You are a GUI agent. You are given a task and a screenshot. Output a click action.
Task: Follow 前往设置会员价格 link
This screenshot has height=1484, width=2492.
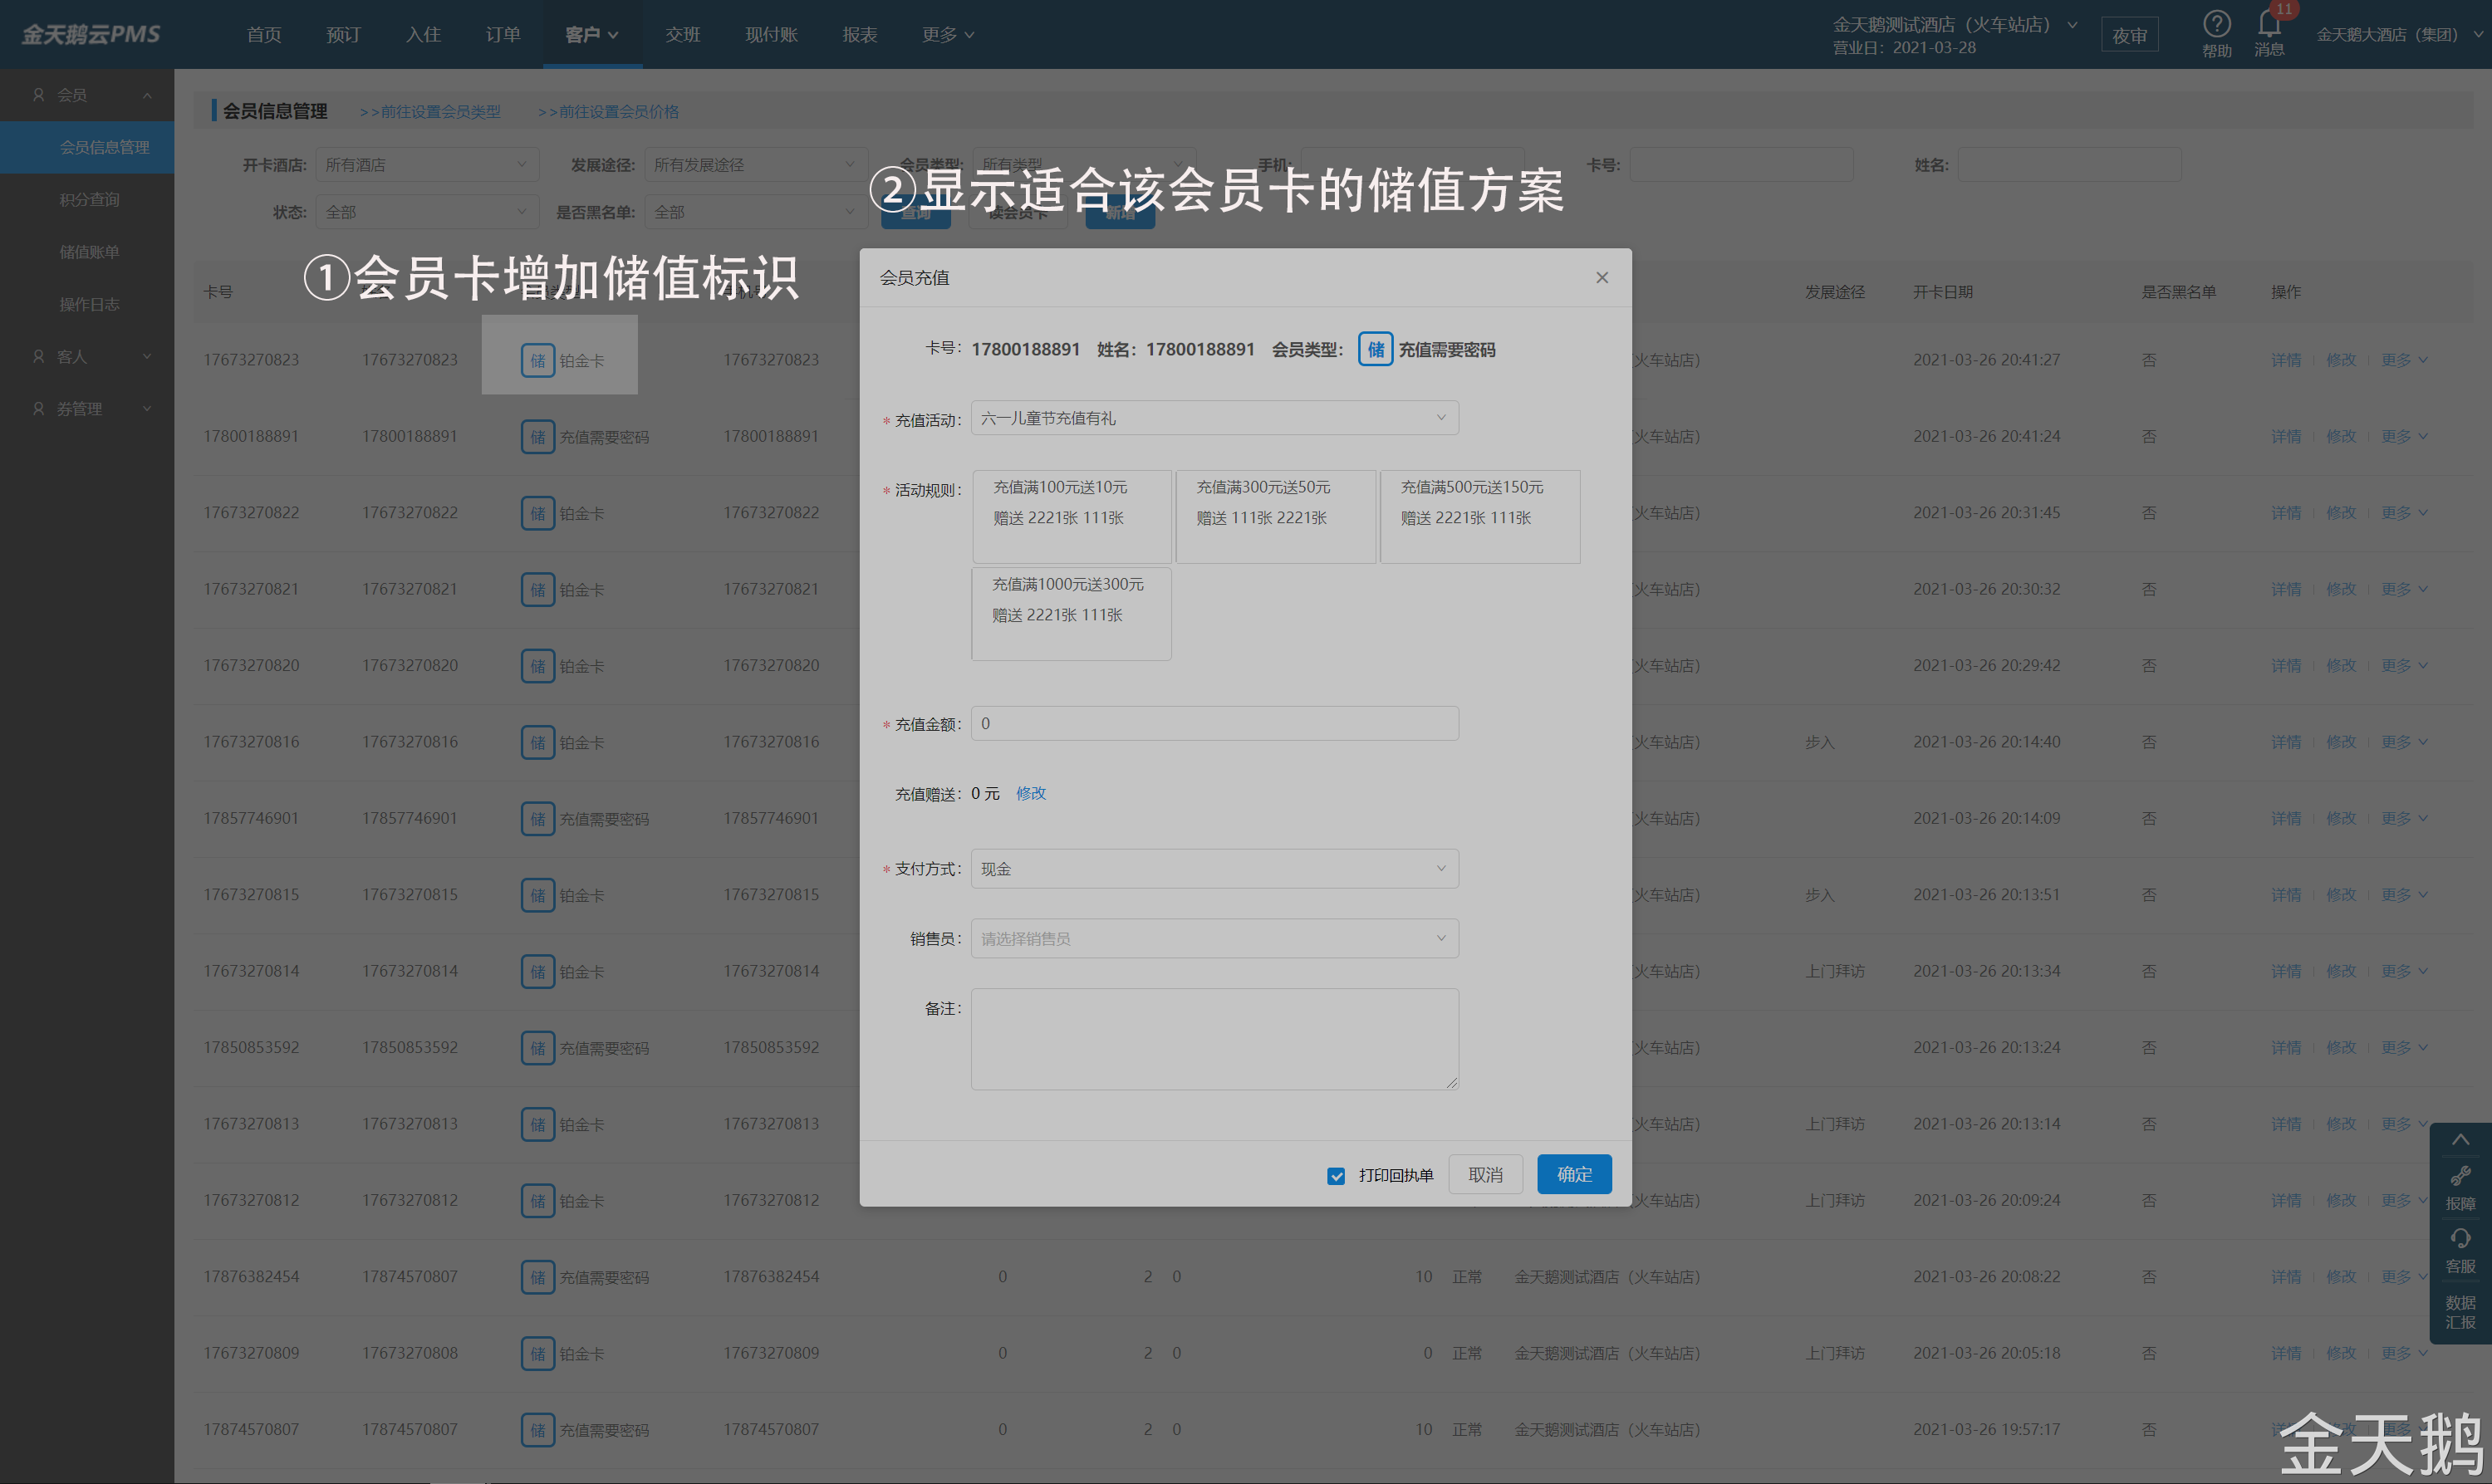click(608, 112)
